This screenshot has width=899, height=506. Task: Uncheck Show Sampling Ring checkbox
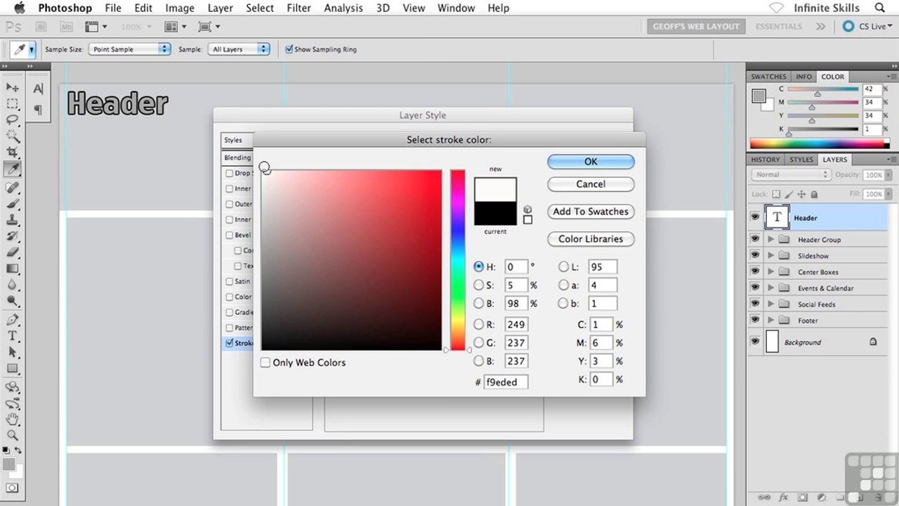click(x=289, y=49)
